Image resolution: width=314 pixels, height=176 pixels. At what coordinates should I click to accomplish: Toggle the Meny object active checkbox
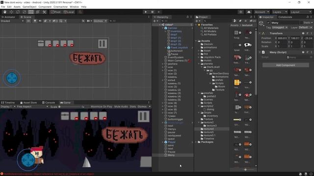[x=268, y=23]
